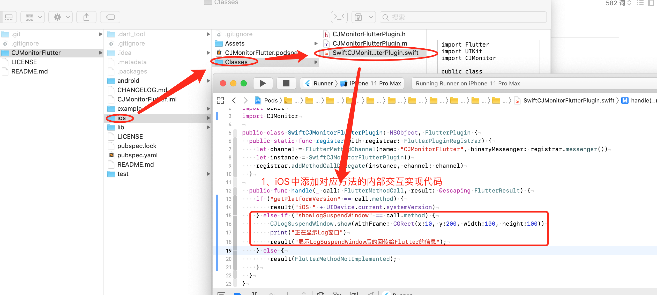
Task: Expand the android folder arrow
Action: [x=208, y=81]
